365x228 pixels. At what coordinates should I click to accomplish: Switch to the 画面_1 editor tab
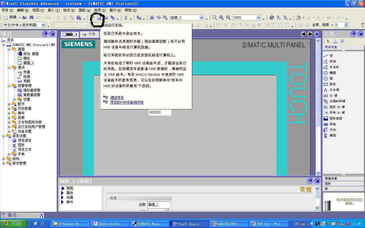[70, 34]
